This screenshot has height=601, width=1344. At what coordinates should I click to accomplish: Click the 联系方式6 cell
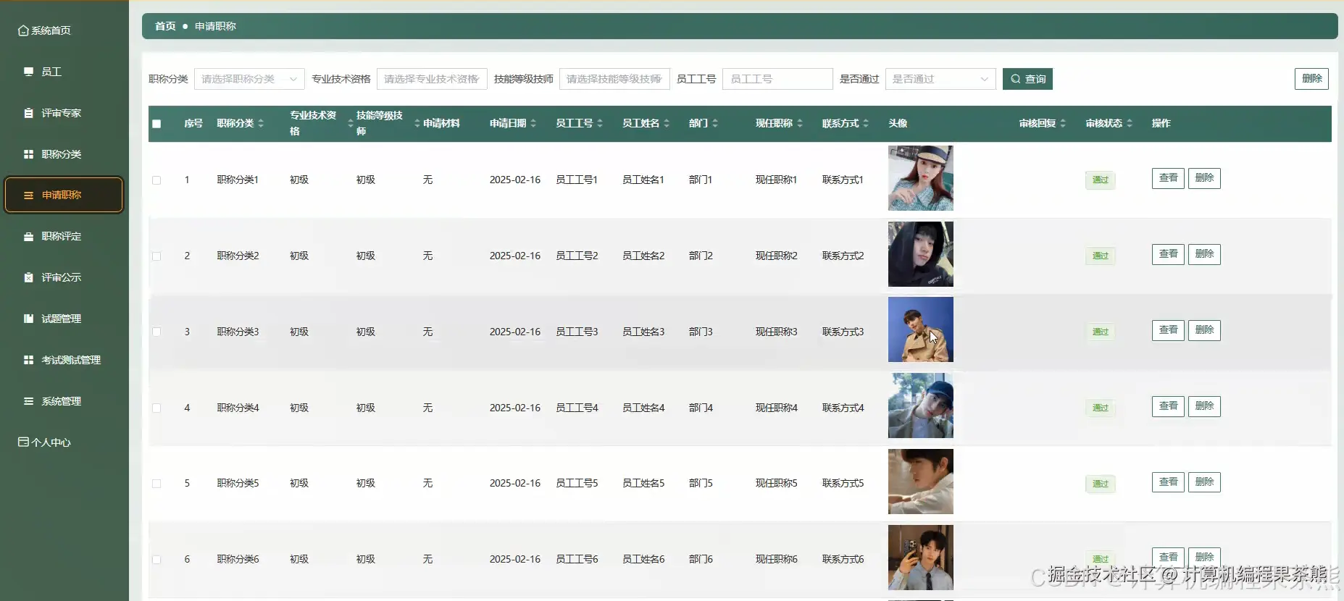[843, 559]
